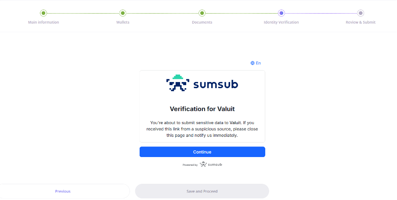Click the large Sumsub wordmark text

(216, 84)
